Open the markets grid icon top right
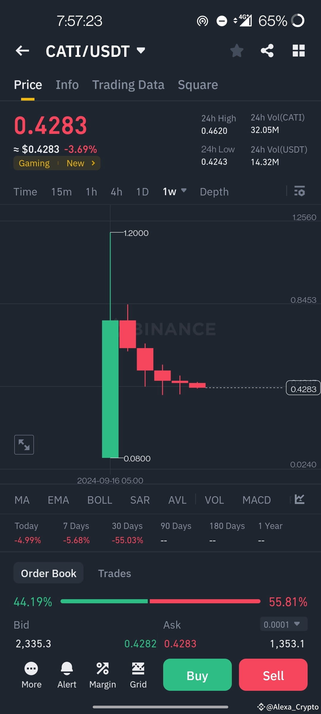This screenshot has height=714, width=321. pos(298,51)
